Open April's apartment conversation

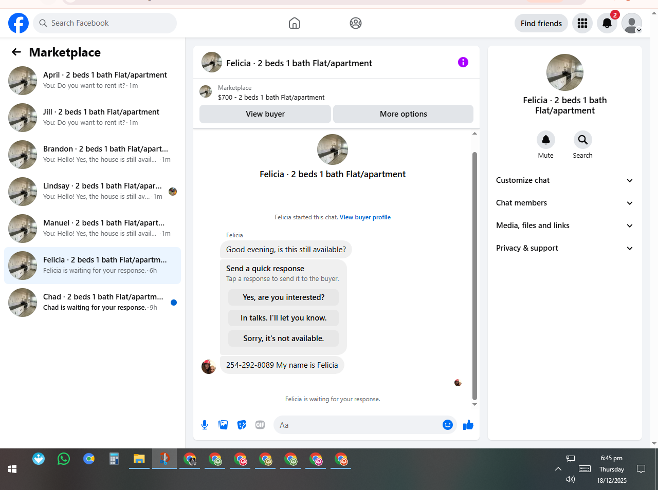point(93,81)
